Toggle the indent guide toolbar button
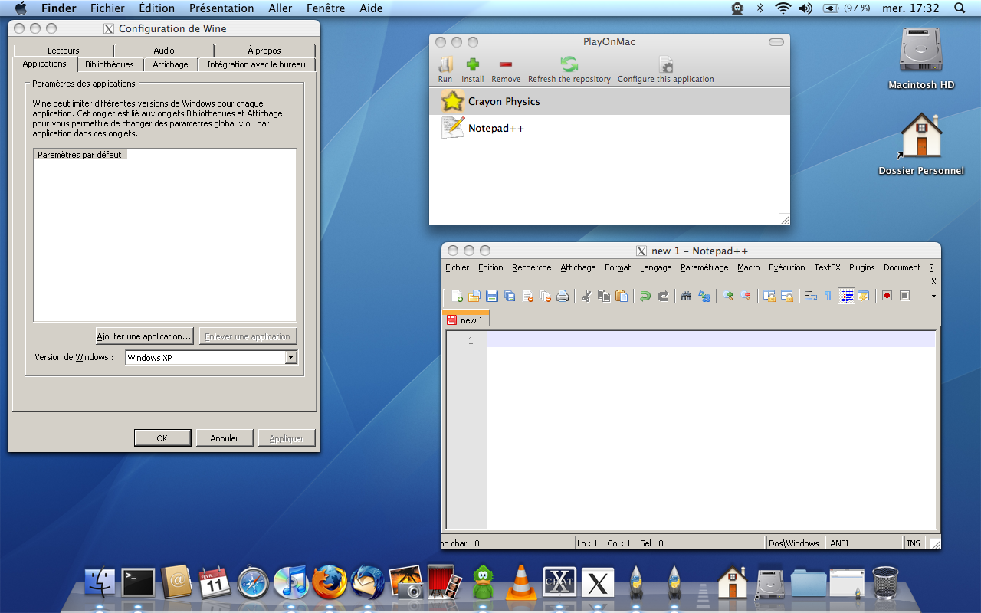Image resolution: width=981 pixels, height=613 pixels. pos(846,296)
